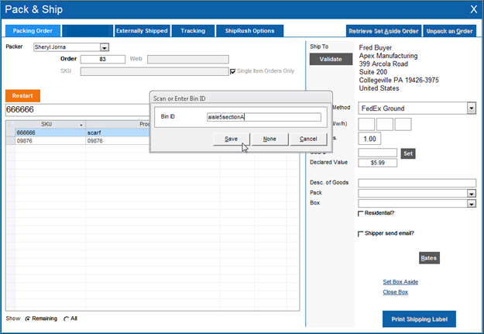
Task: Switch to the Externally Shipped tab
Action: [x=142, y=31]
